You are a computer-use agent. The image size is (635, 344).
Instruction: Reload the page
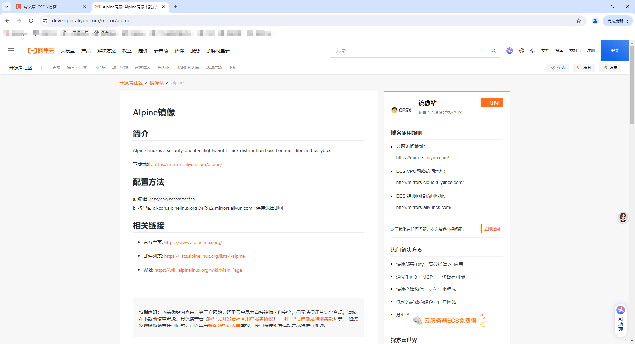(x=31, y=21)
